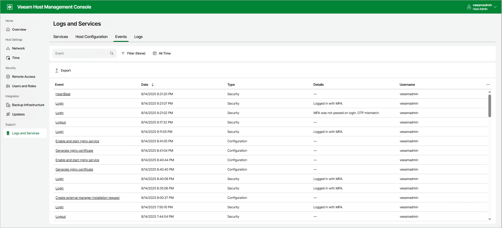Screen dimensions: 502x228
Task: Select Logs and Services in sidebar
Action: (25, 133)
